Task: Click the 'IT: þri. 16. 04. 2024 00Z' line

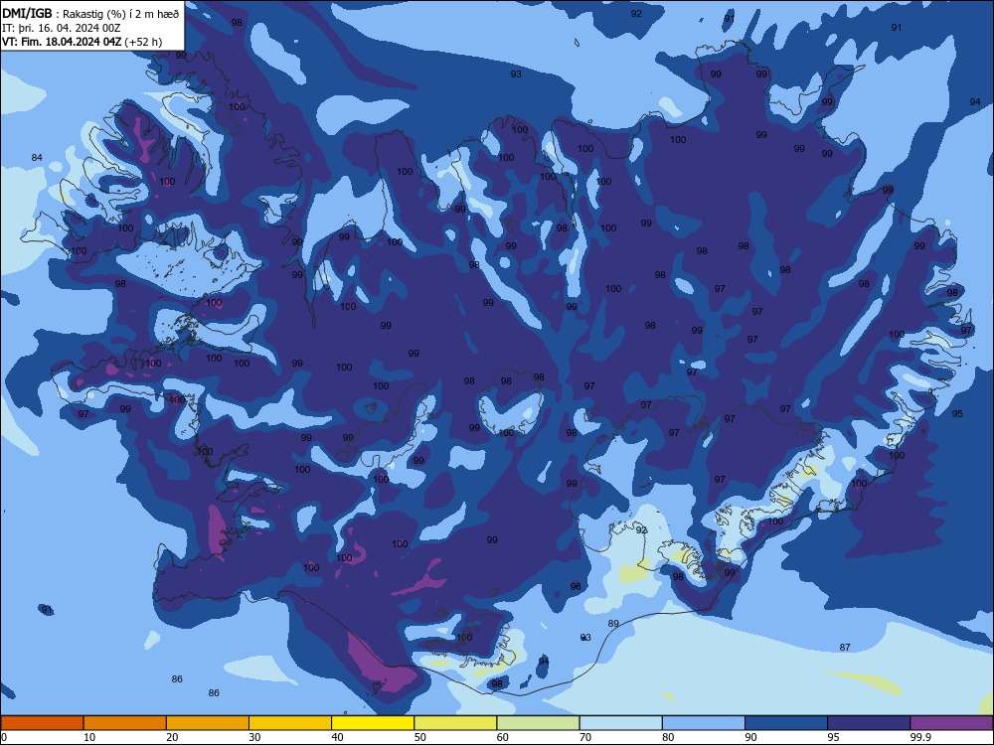Action: pos(61,28)
